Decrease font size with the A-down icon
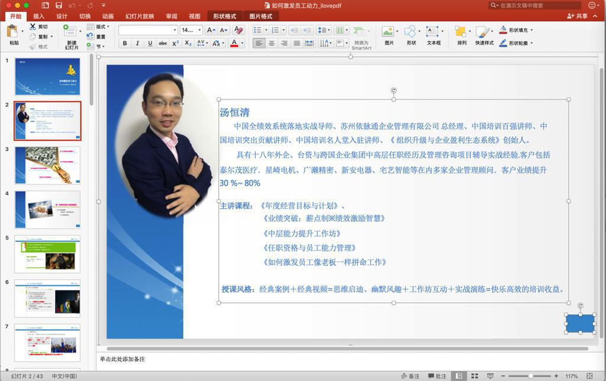The image size is (606, 381). click(224, 30)
